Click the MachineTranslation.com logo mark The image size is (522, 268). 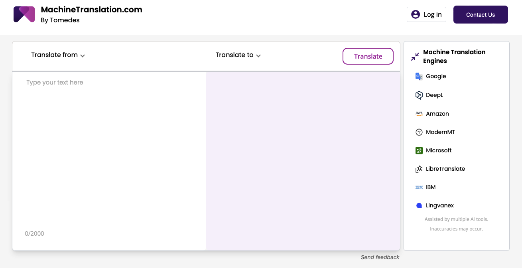point(24,14)
